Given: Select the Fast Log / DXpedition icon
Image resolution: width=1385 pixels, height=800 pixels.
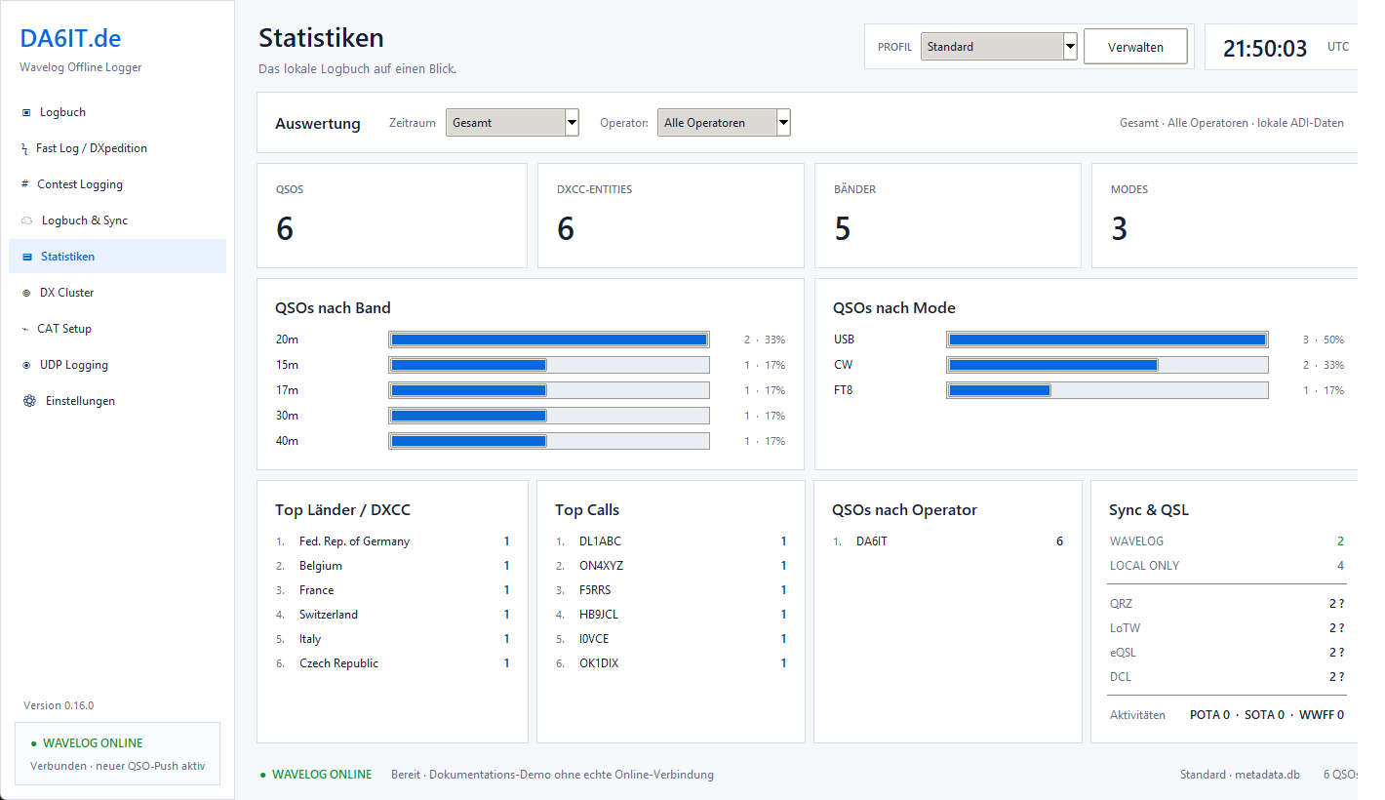Looking at the screenshot, I should tap(25, 148).
